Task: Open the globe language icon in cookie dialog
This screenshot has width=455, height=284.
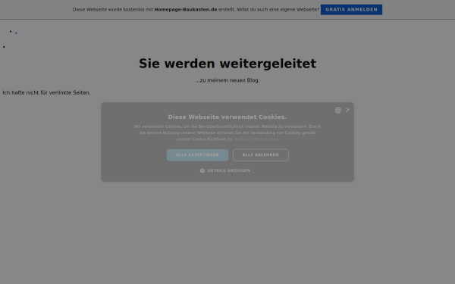Action: (x=337, y=110)
